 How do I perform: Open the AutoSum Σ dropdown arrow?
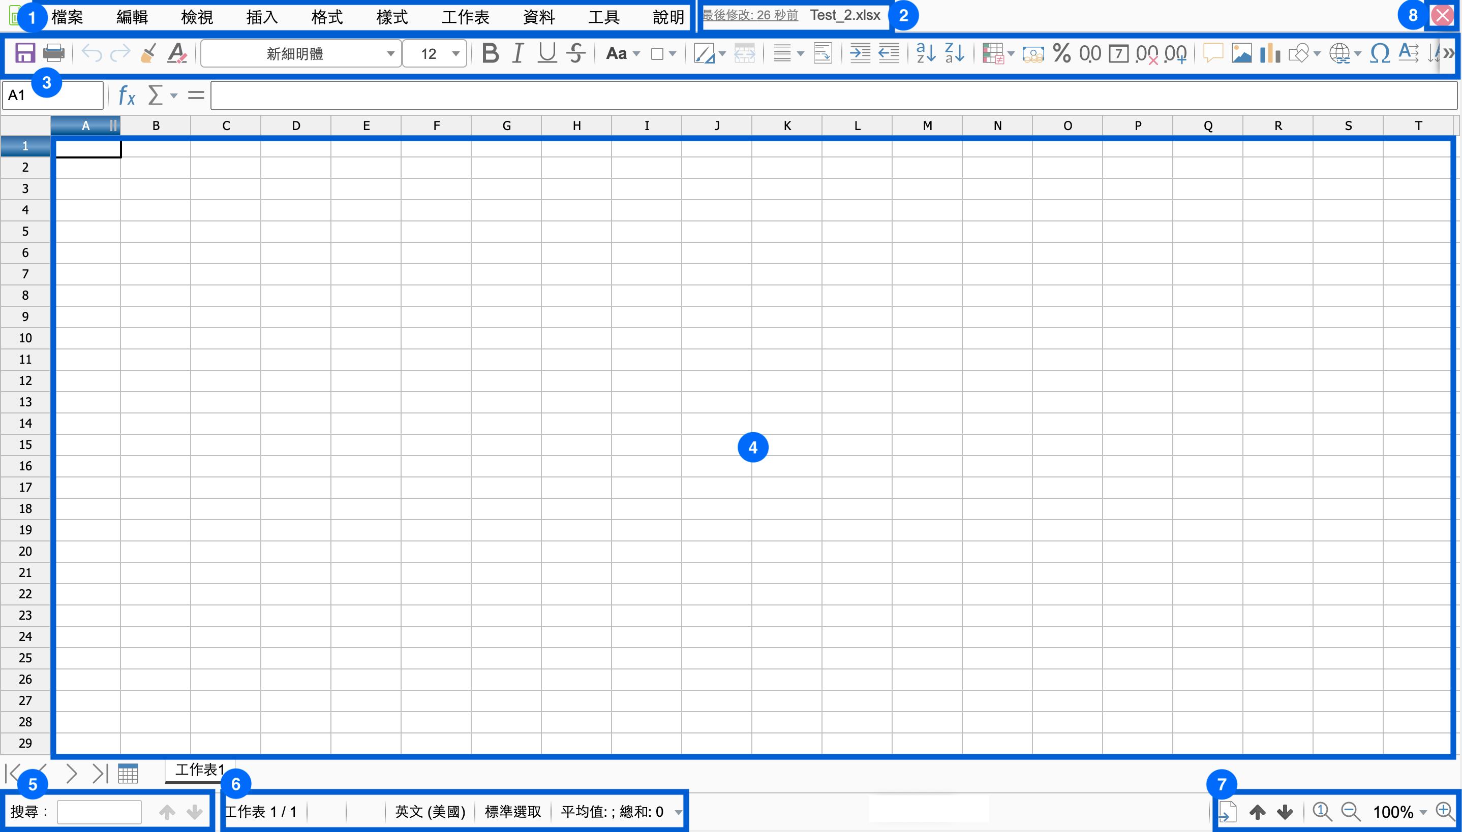174,95
